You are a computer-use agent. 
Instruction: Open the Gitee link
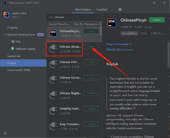[x=119, y=50]
